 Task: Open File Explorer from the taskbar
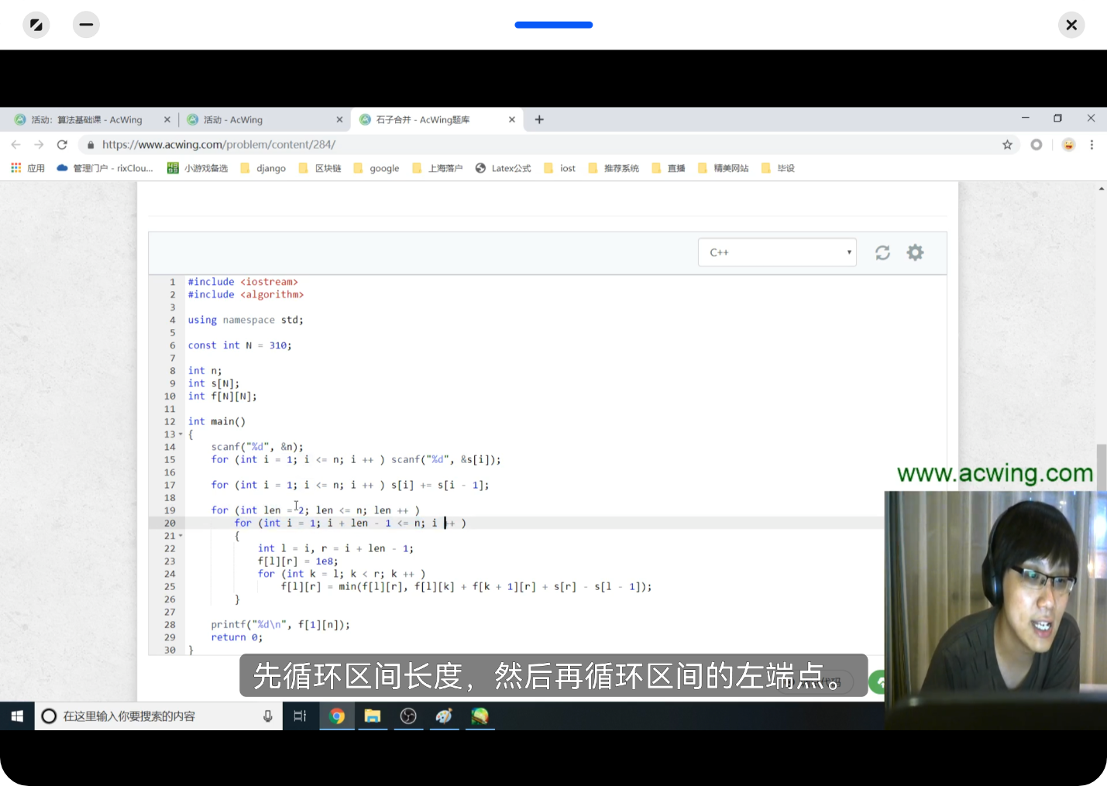click(x=373, y=716)
